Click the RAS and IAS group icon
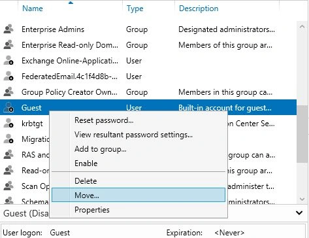 click(x=8, y=155)
